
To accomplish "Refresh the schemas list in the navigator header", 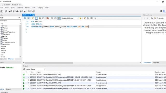I will (x=19, y=18).
